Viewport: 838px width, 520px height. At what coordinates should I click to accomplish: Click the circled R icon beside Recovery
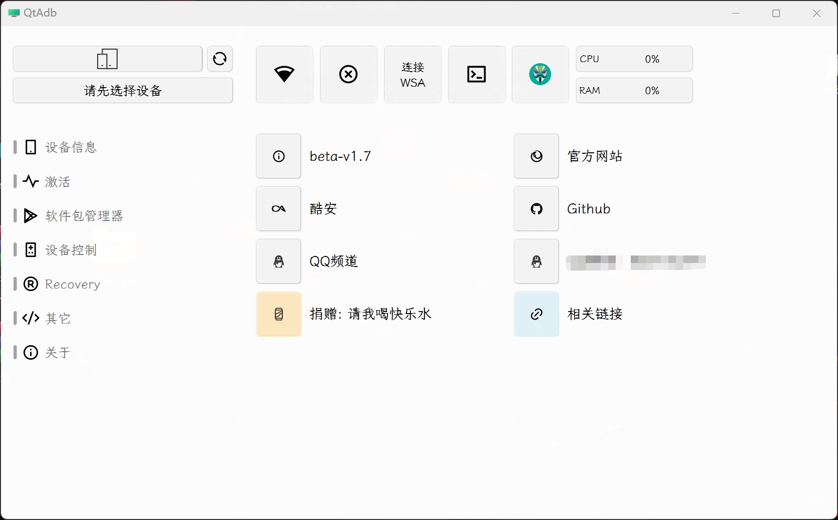point(31,284)
